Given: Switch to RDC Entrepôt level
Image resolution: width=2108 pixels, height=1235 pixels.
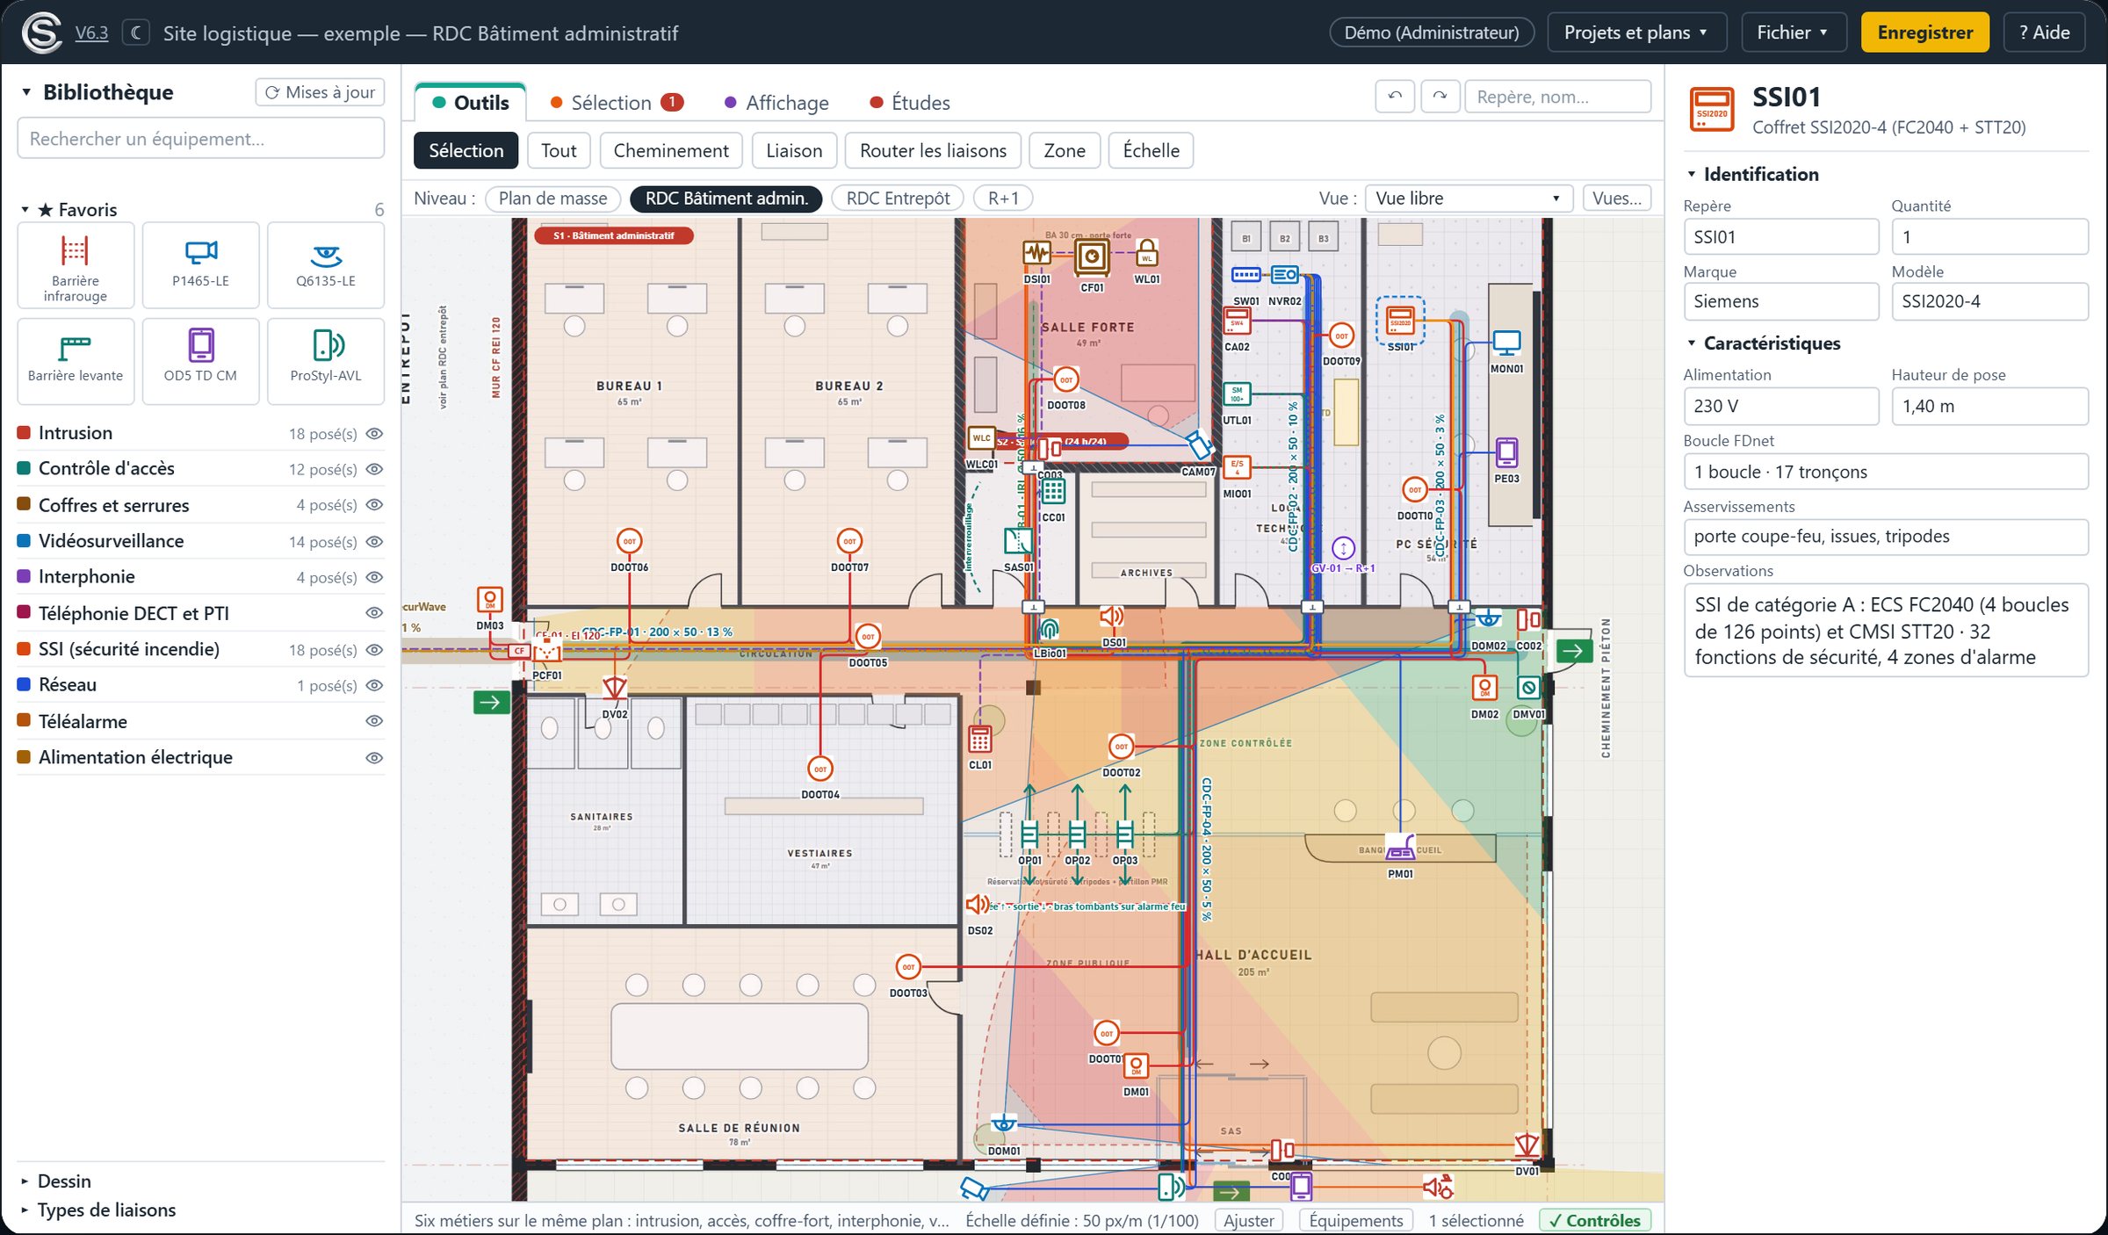Looking at the screenshot, I should [898, 199].
